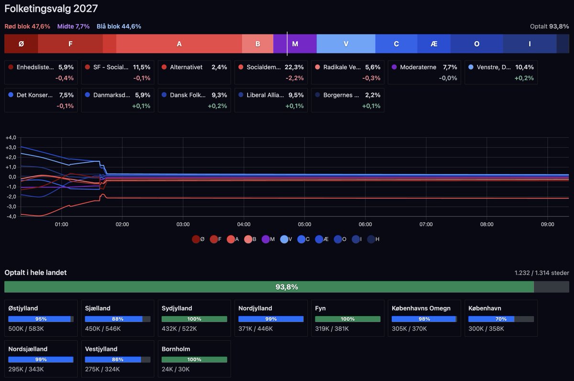
Task: Select the light blue V bar segment
Action: 346,43
